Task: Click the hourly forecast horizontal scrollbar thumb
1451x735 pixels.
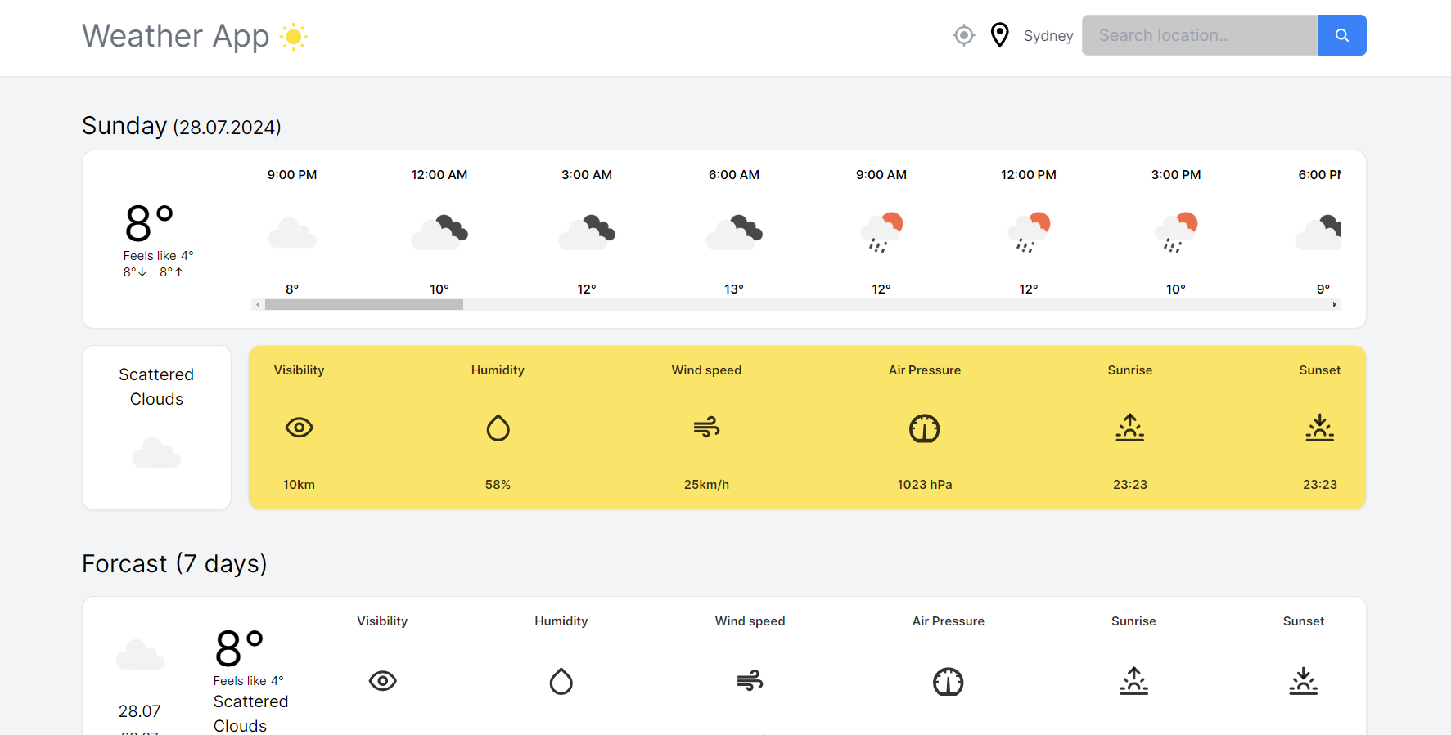Action: click(364, 305)
